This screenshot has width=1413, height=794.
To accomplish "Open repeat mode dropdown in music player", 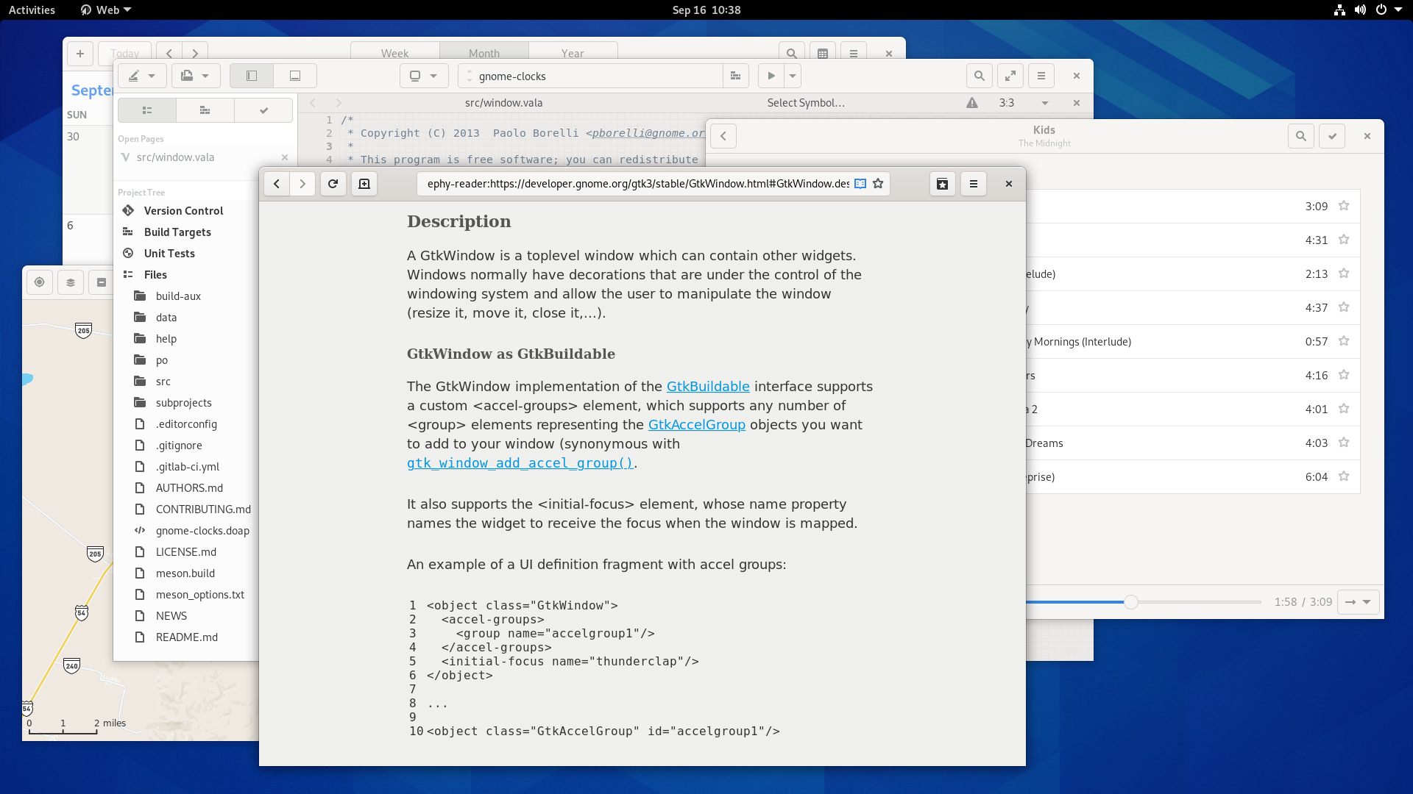I will coord(1358,602).
